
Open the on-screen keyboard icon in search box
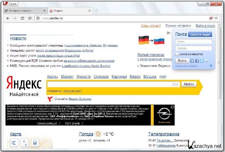coord(175,84)
